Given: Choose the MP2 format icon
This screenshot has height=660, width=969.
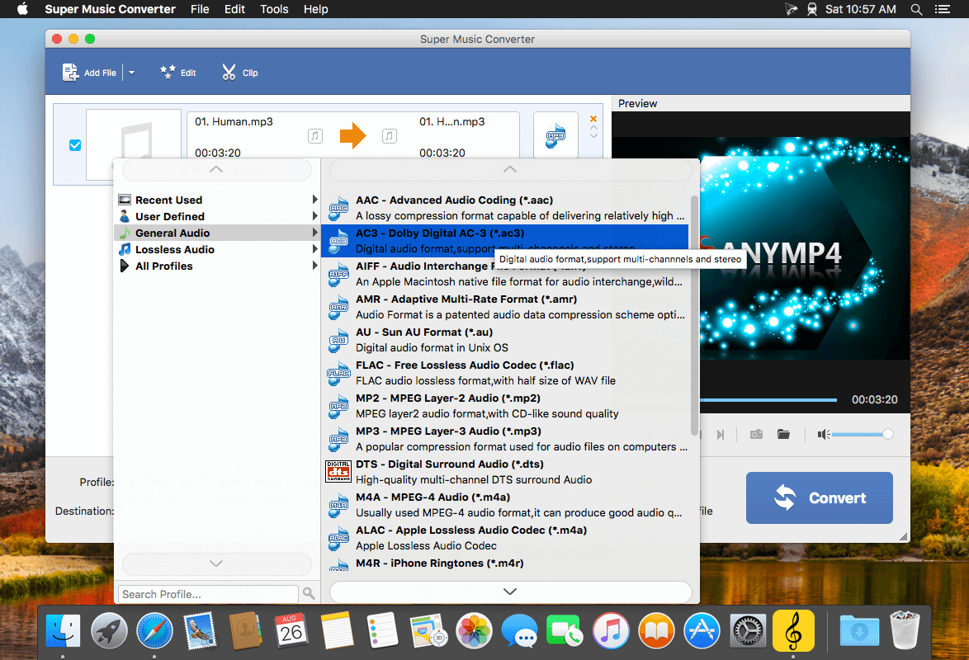Looking at the screenshot, I should (x=338, y=406).
